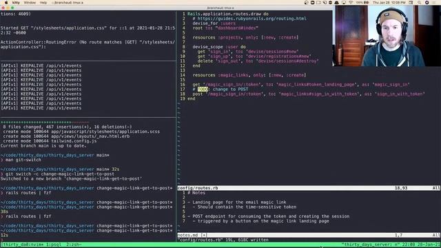Click the guides.rubyonrails.org routing URL comment
441x248 pixels.
pos(249,19)
